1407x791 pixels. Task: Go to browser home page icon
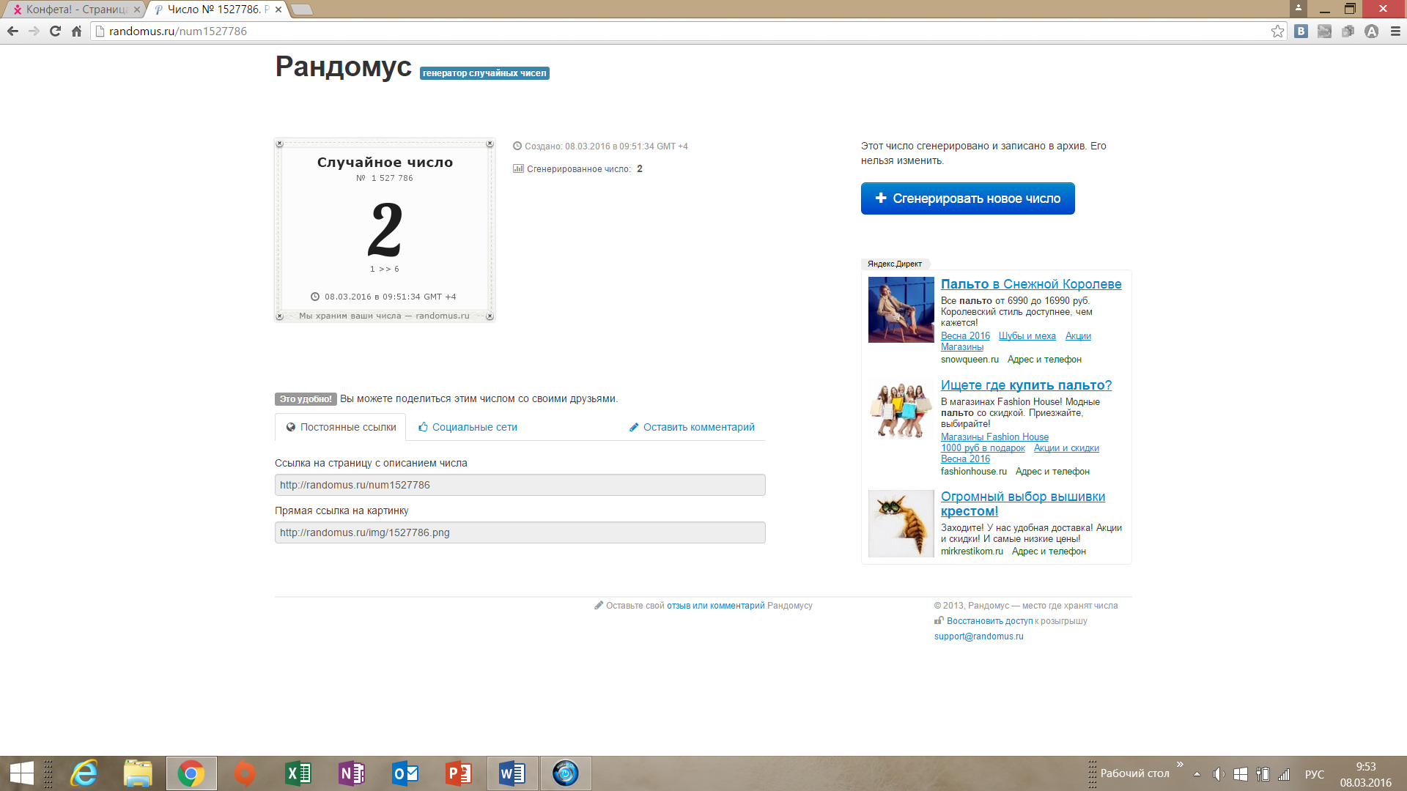[x=76, y=31]
